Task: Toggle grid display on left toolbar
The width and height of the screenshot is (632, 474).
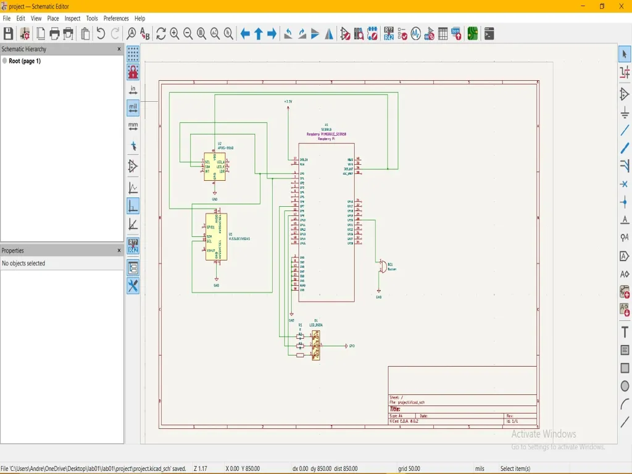Action: (133, 54)
